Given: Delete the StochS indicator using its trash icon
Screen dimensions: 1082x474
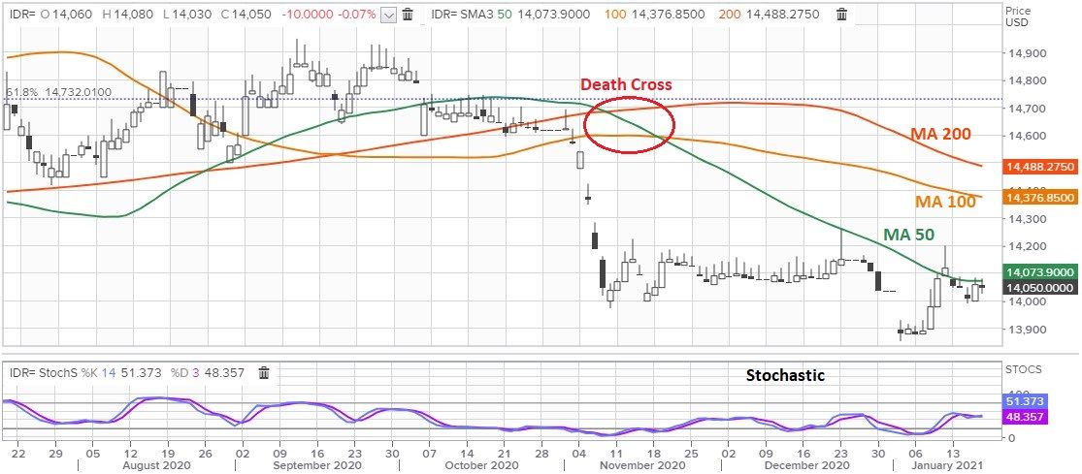Looking at the screenshot, I should 264,373.
